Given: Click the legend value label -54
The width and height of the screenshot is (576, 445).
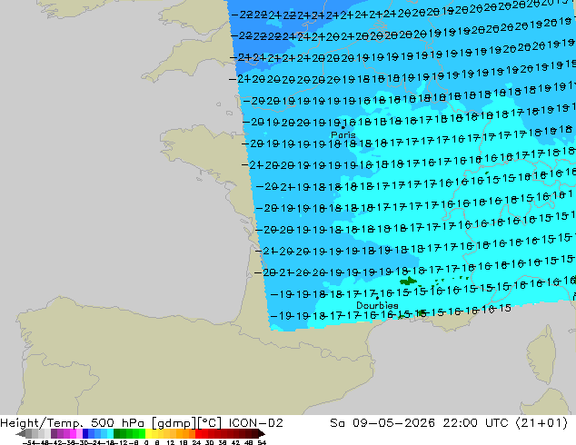Looking at the screenshot, I should (x=28, y=442).
